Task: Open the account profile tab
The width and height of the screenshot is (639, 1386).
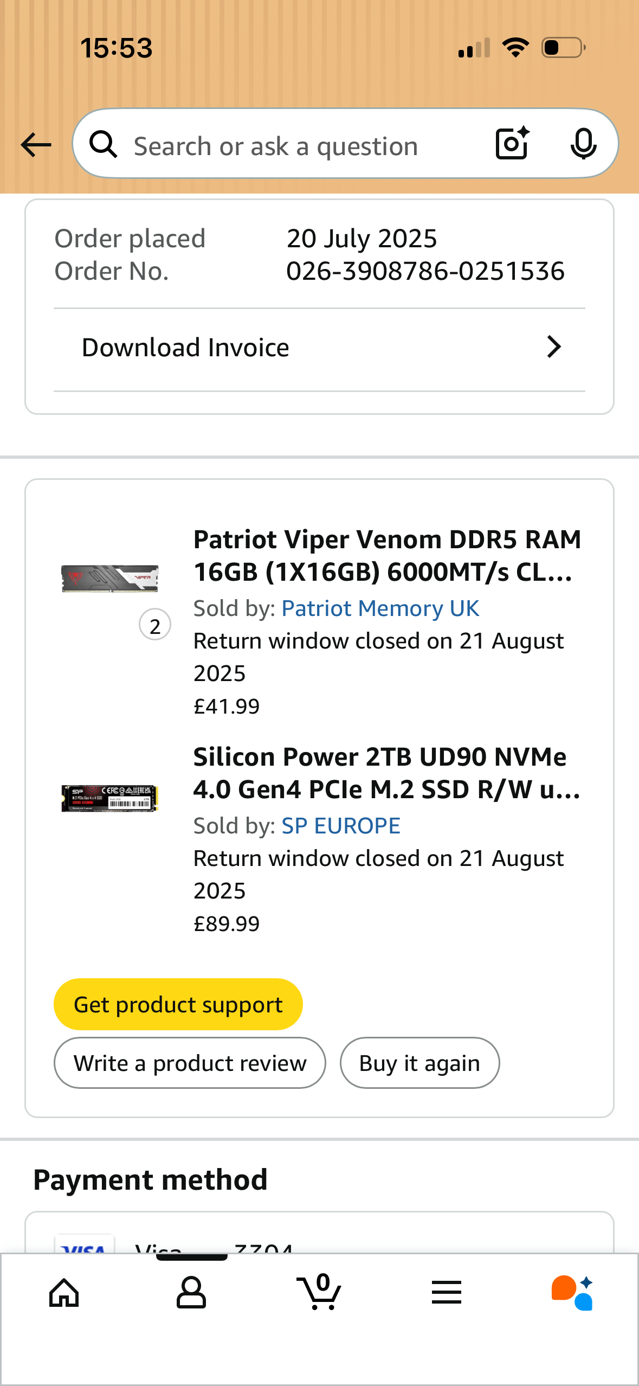Action: click(191, 1293)
